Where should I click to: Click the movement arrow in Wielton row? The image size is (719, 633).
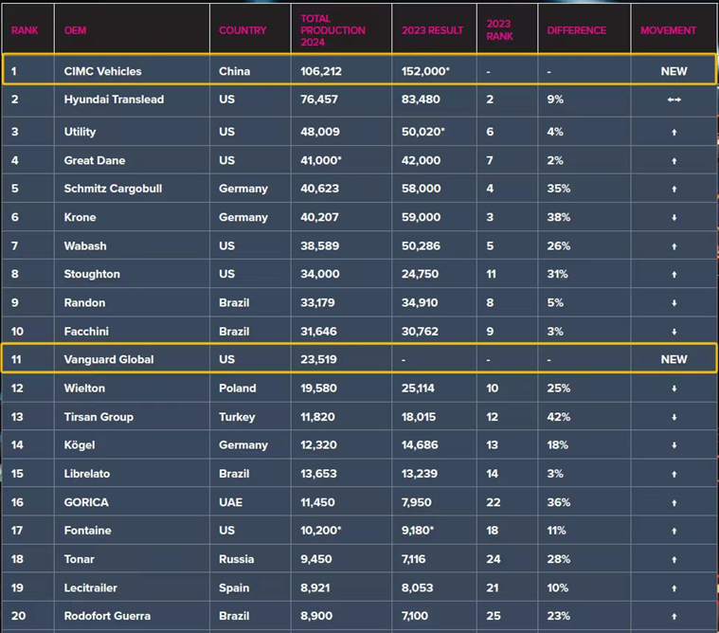point(674,389)
